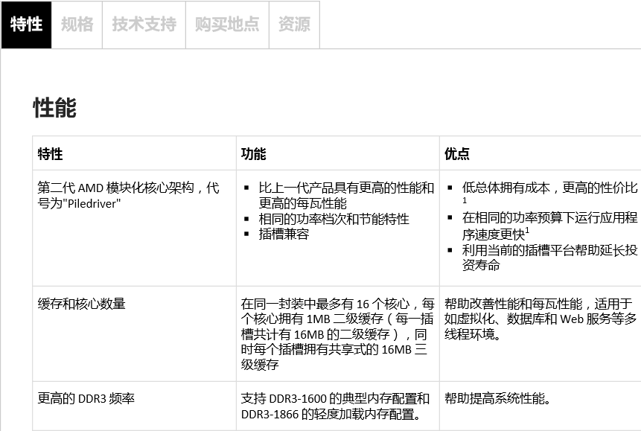
Task: Select the active 特性 tab
Action: [26, 25]
